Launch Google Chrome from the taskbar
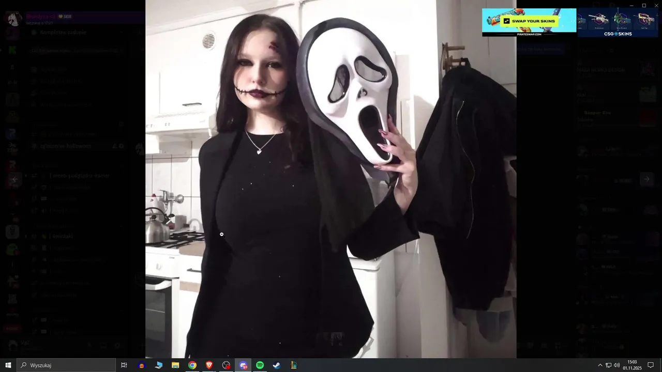This screenshot has height=372, width=662. pyautogui.click(x=192, y=365)
